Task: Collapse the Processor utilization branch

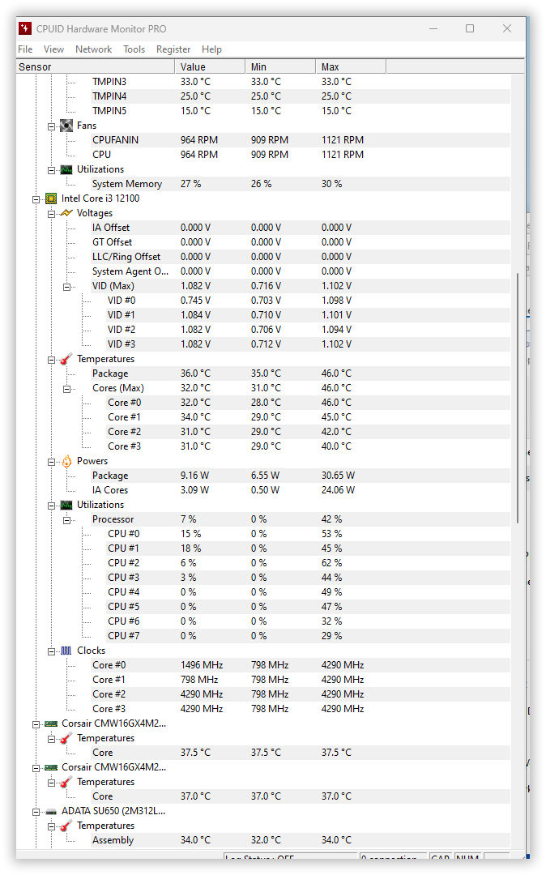Action: (x=67, y=519)
